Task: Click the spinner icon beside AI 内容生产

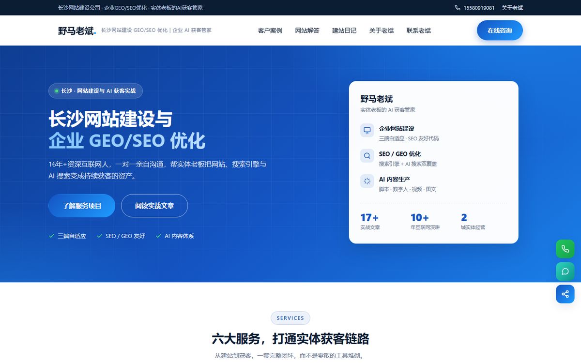Action: point(367,181)
